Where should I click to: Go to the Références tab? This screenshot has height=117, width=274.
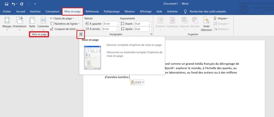tap(92, 12)
